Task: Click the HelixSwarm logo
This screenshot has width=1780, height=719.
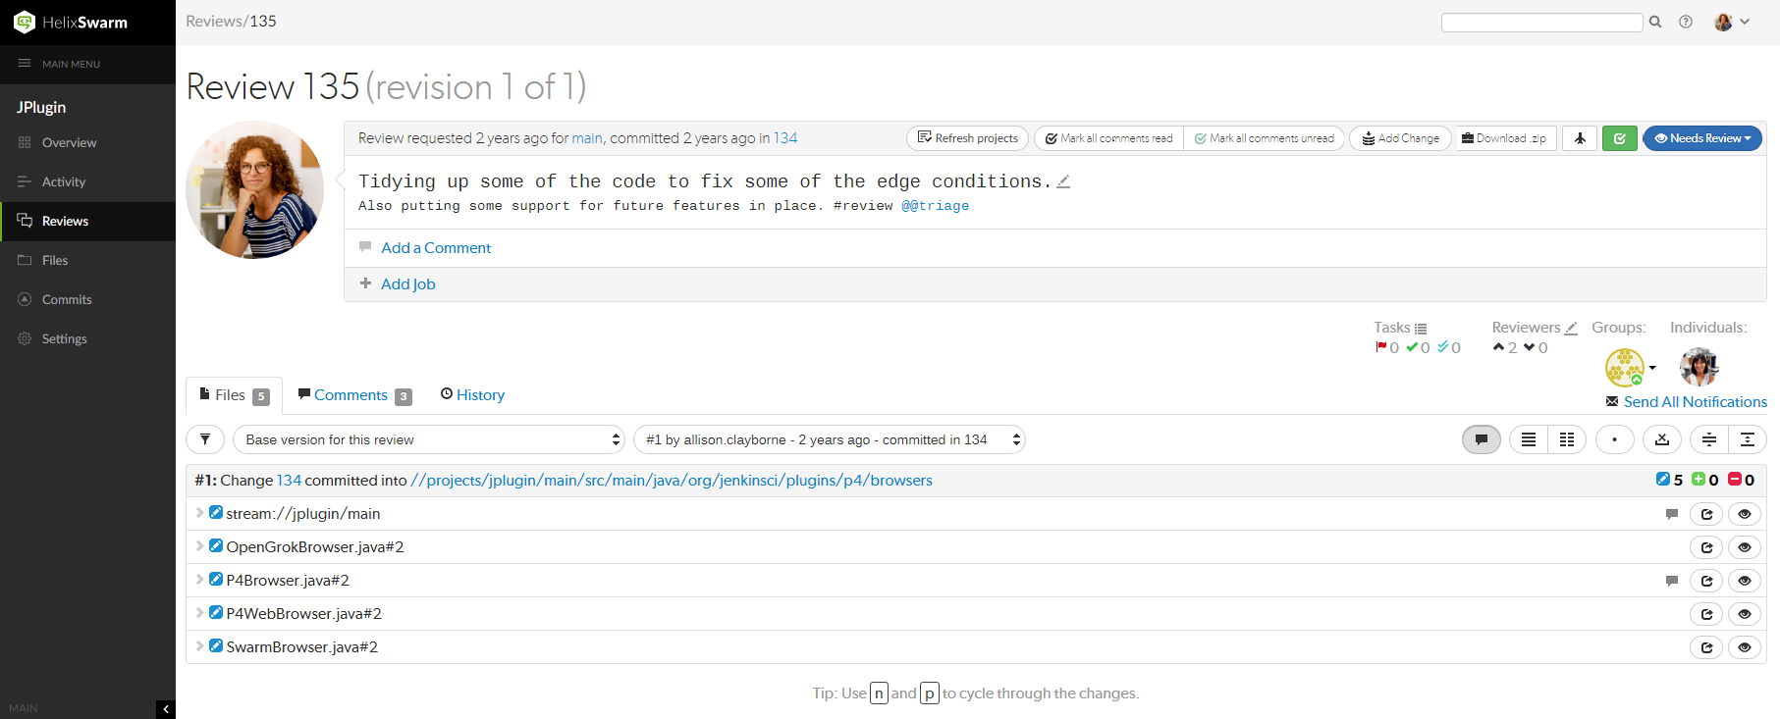Action: coord(71,22)
